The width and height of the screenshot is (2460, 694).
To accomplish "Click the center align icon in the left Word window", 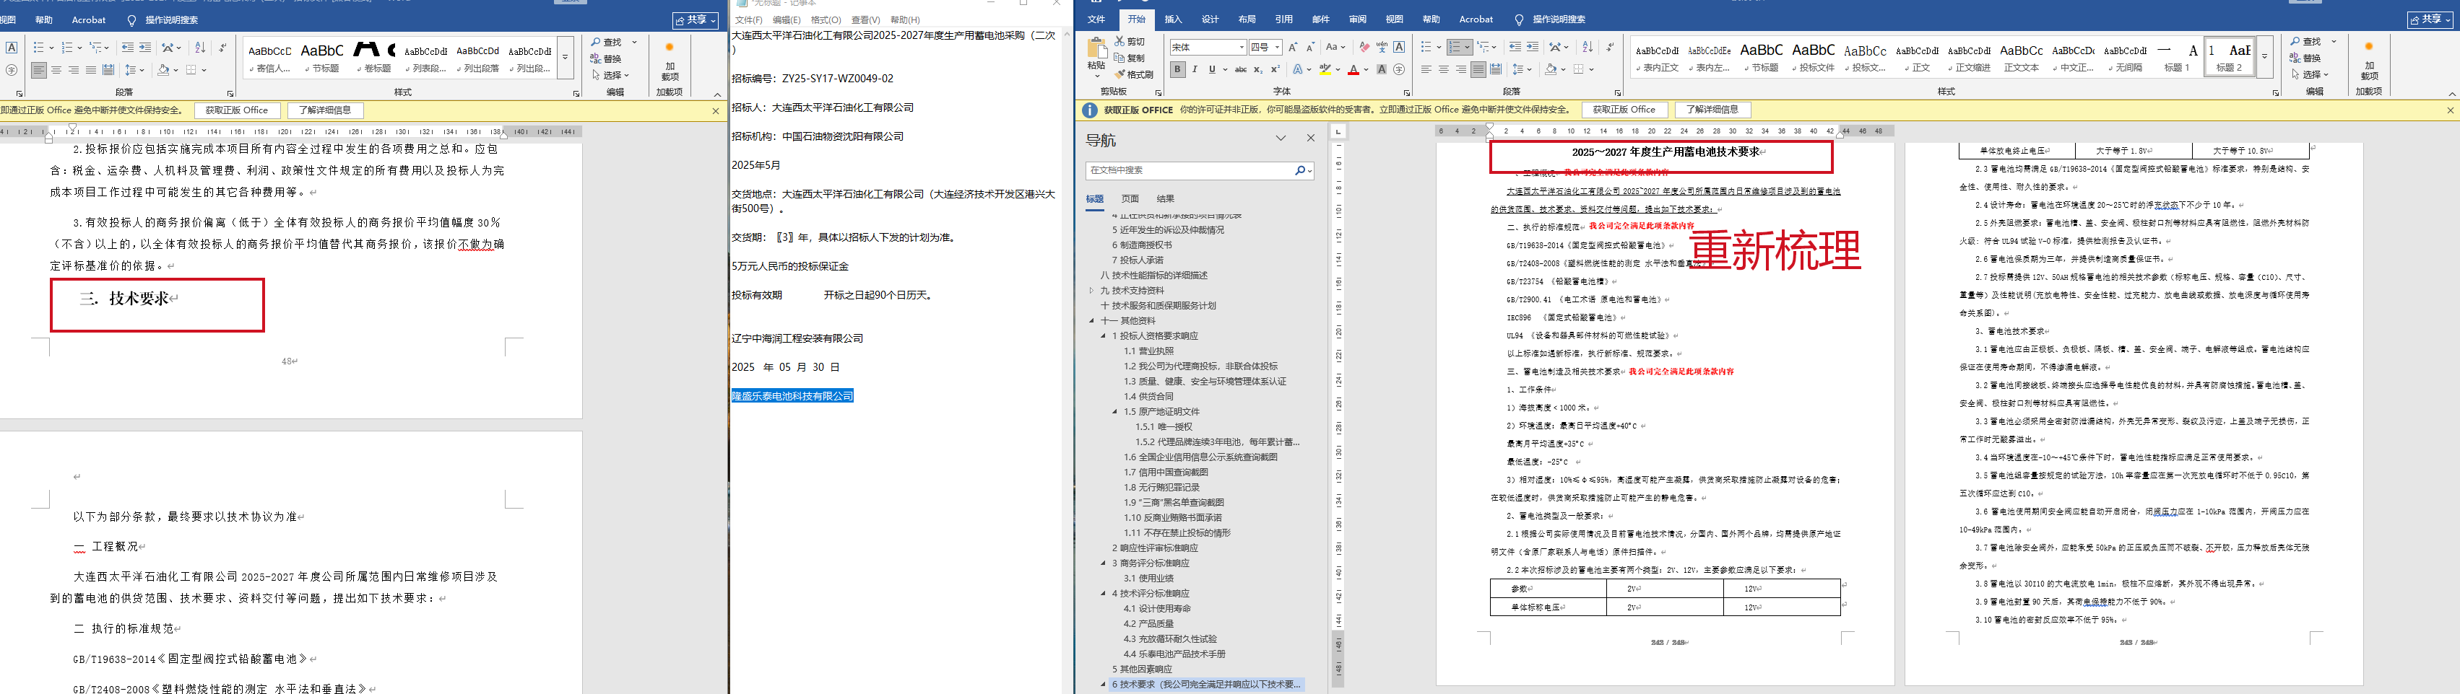I will pyautogui.click(x=56, y=71).
